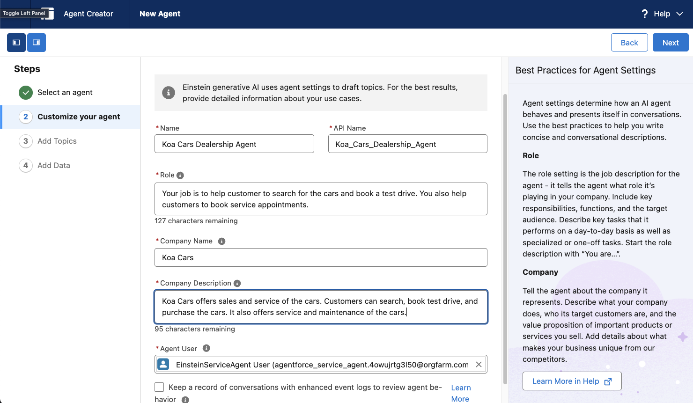Click the info icon in the AI banner
Screen dimensions: 693x403
click(x=169, y=92)
